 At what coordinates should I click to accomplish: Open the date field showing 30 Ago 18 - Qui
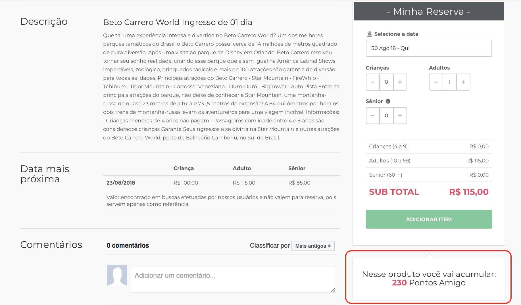(x=429, y=48)
